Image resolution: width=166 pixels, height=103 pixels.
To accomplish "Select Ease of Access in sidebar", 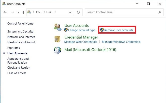I will (x=17, y=73).
